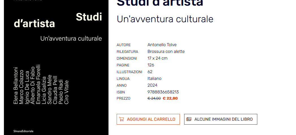Click the struck-through price € 24,00

click(154, 98)
